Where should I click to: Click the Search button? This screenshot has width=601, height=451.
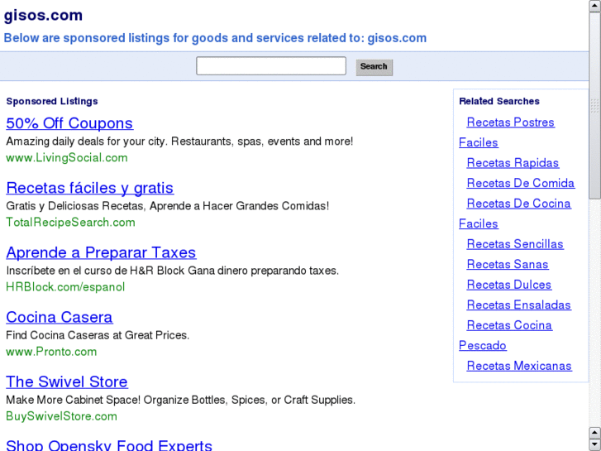pyautogui.click(x=374, y=67)
